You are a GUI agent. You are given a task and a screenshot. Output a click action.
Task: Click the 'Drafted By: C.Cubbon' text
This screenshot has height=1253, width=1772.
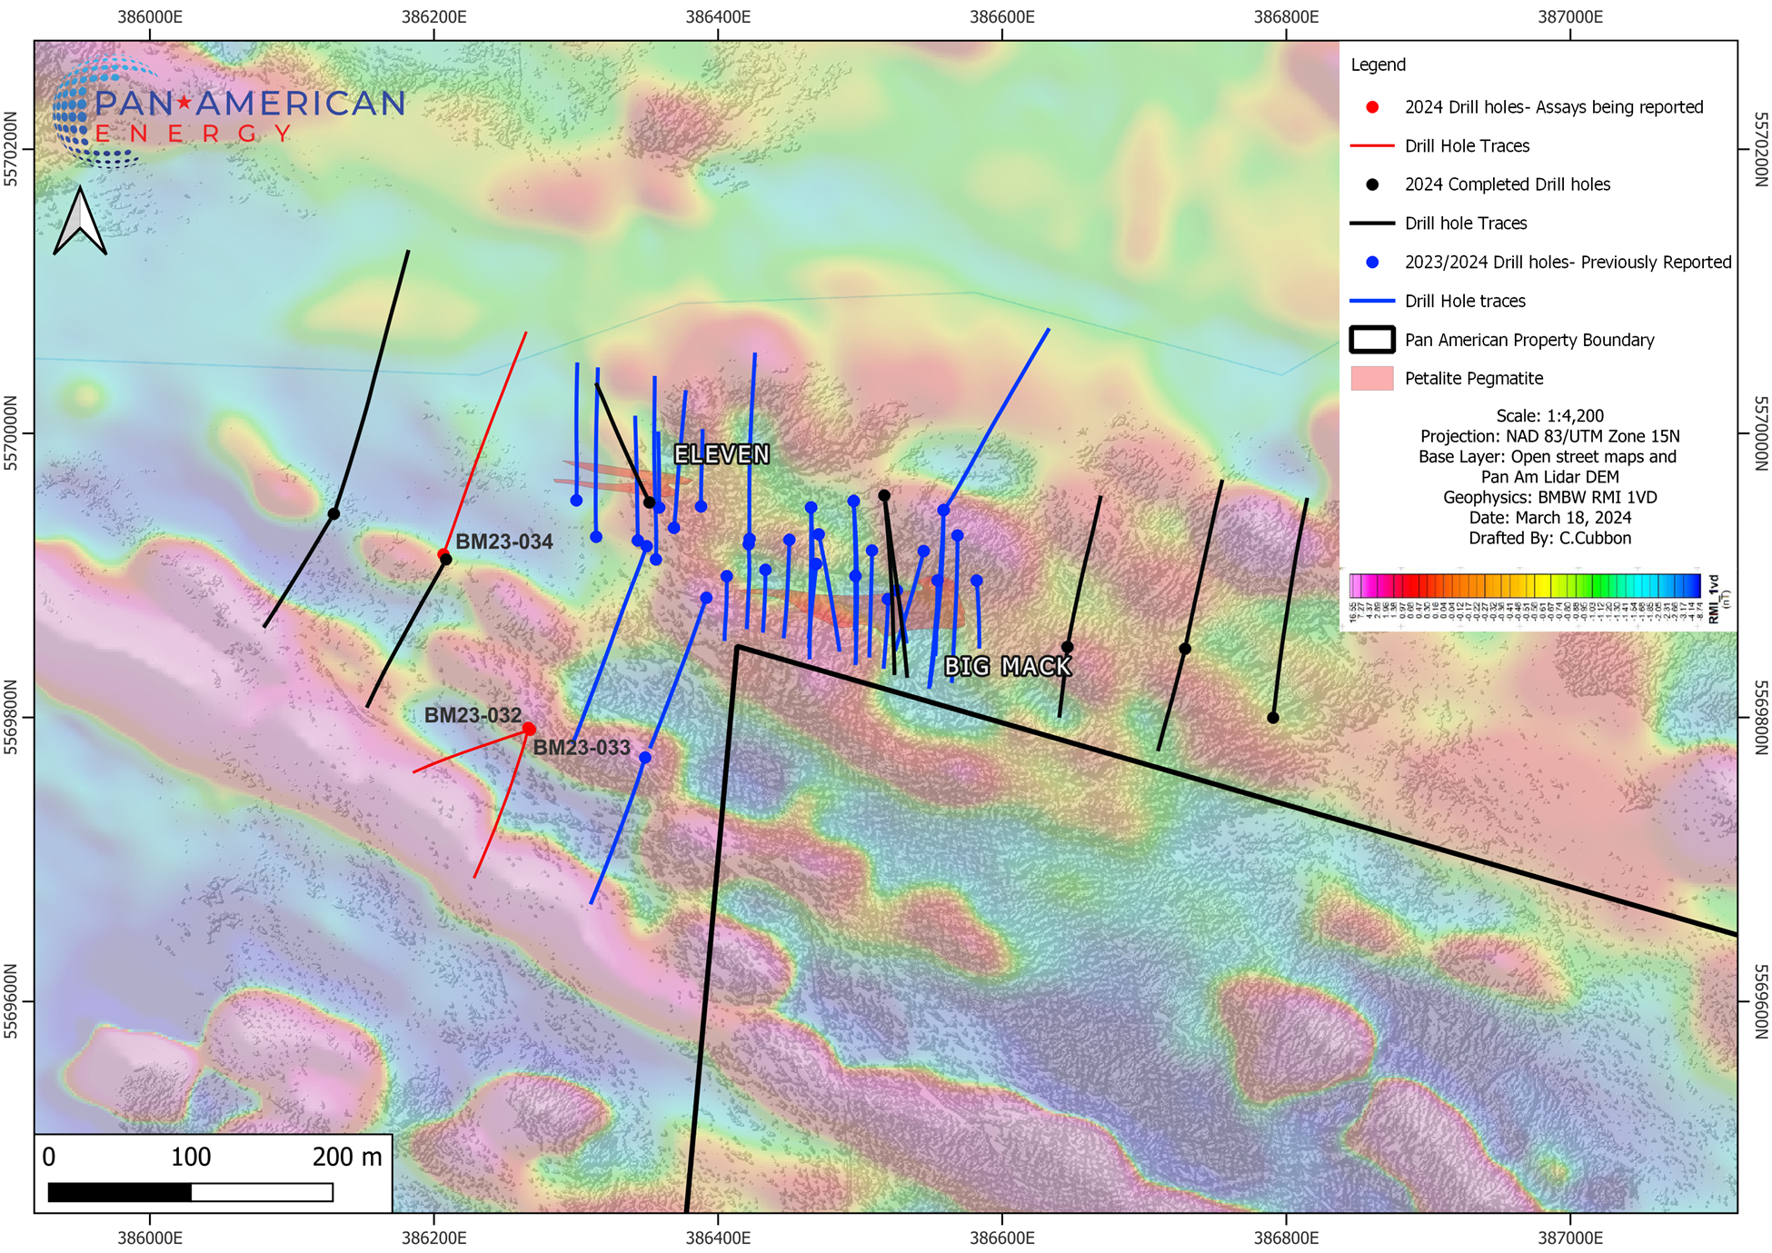point(1549,538)
